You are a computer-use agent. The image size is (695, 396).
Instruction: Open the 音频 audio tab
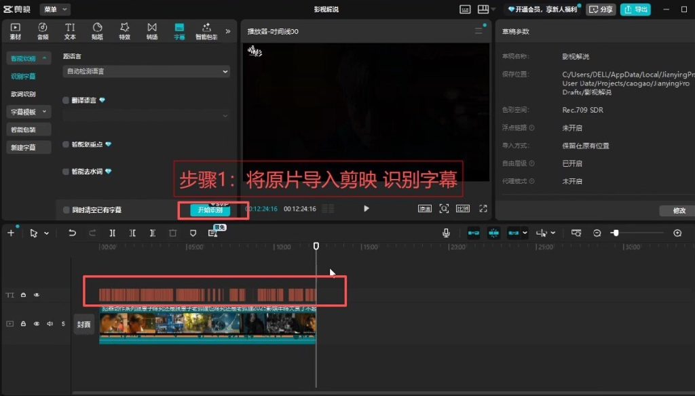[x=43, y=31]
